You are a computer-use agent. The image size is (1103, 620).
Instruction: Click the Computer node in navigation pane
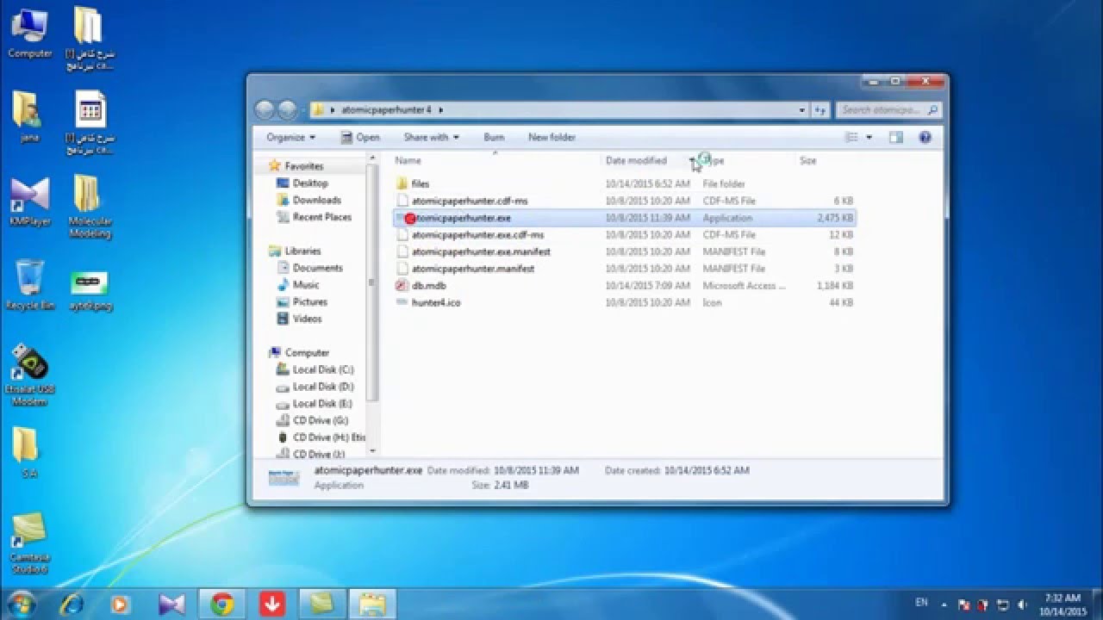click(x=307, y=353)
